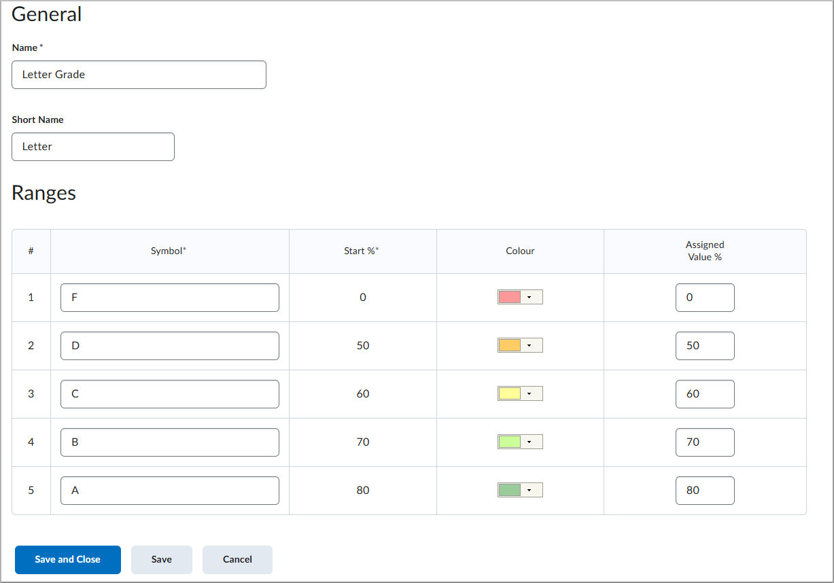Screen dimensions: 834x583
Task: Click the Cancel button
Action: (237, 560)
